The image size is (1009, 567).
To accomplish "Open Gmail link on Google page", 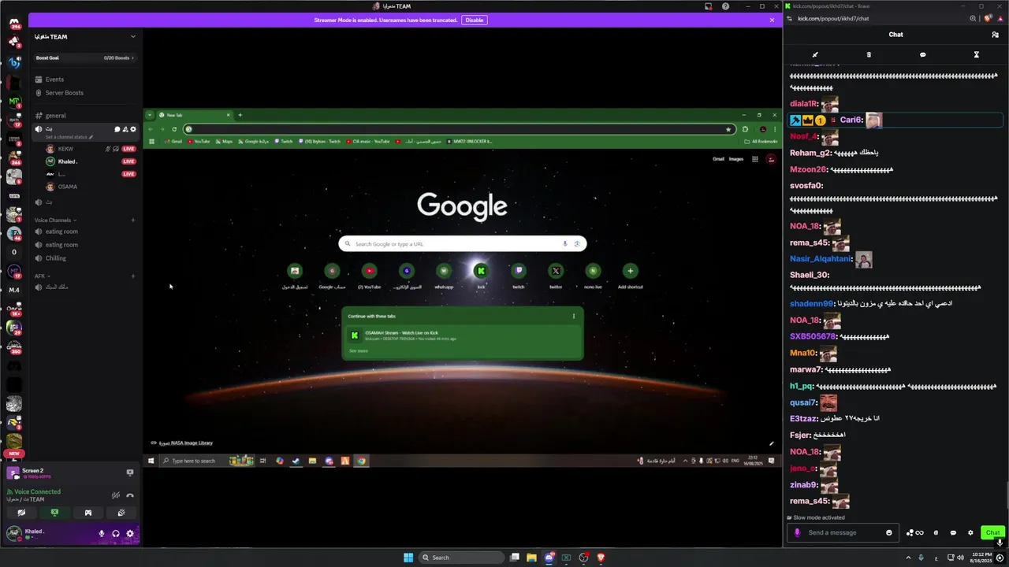I will (x=718, y=159).
